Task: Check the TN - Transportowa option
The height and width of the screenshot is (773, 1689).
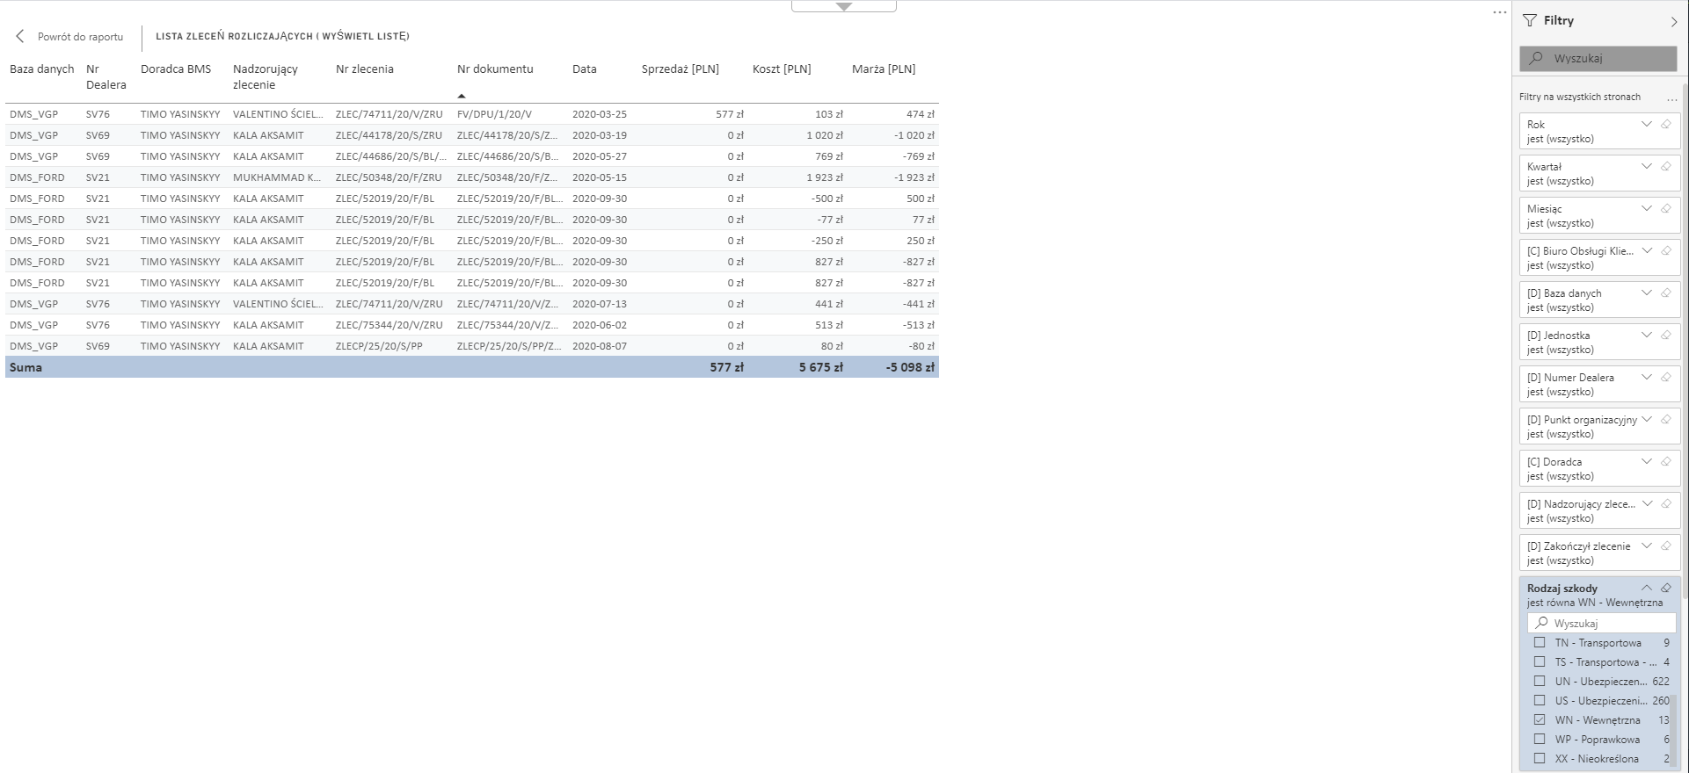Action: 1540,642
